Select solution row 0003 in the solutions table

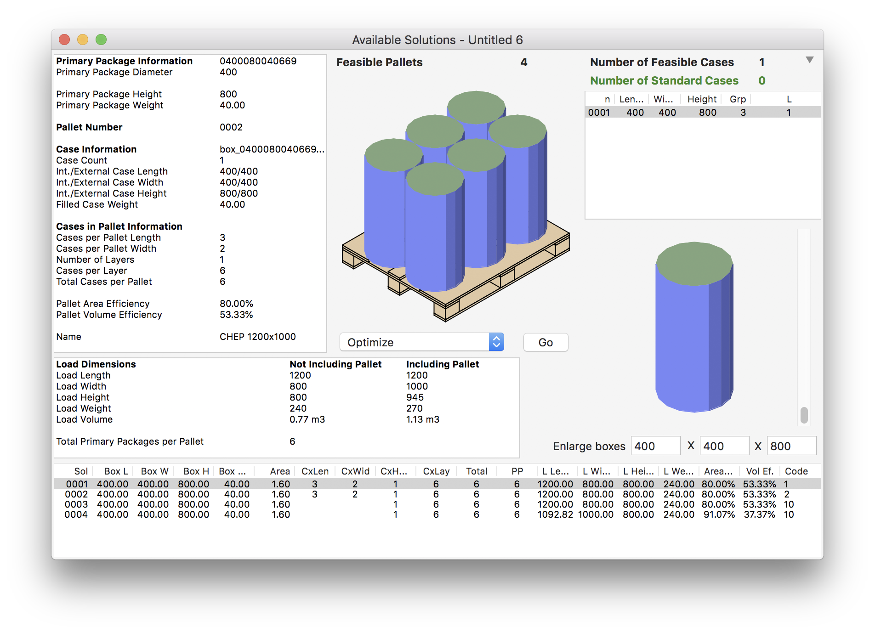tap(437, 504)
